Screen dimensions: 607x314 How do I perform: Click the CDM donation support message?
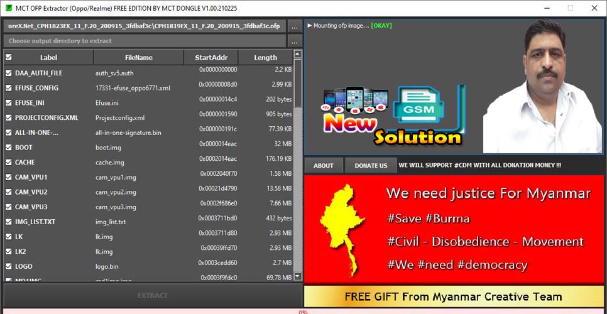pyautogui.click(x=480, y=165)
